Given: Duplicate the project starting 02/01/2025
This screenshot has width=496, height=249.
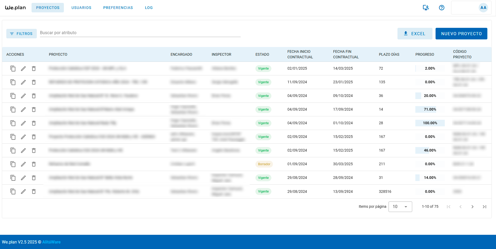Looking at the screenshot, I should pos(13,69).
